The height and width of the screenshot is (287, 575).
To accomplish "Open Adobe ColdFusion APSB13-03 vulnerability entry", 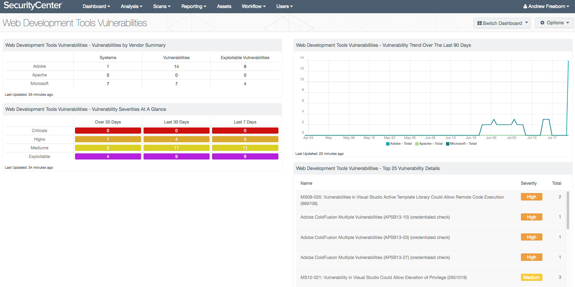I will pyautogui.click(x=375, y=237).
